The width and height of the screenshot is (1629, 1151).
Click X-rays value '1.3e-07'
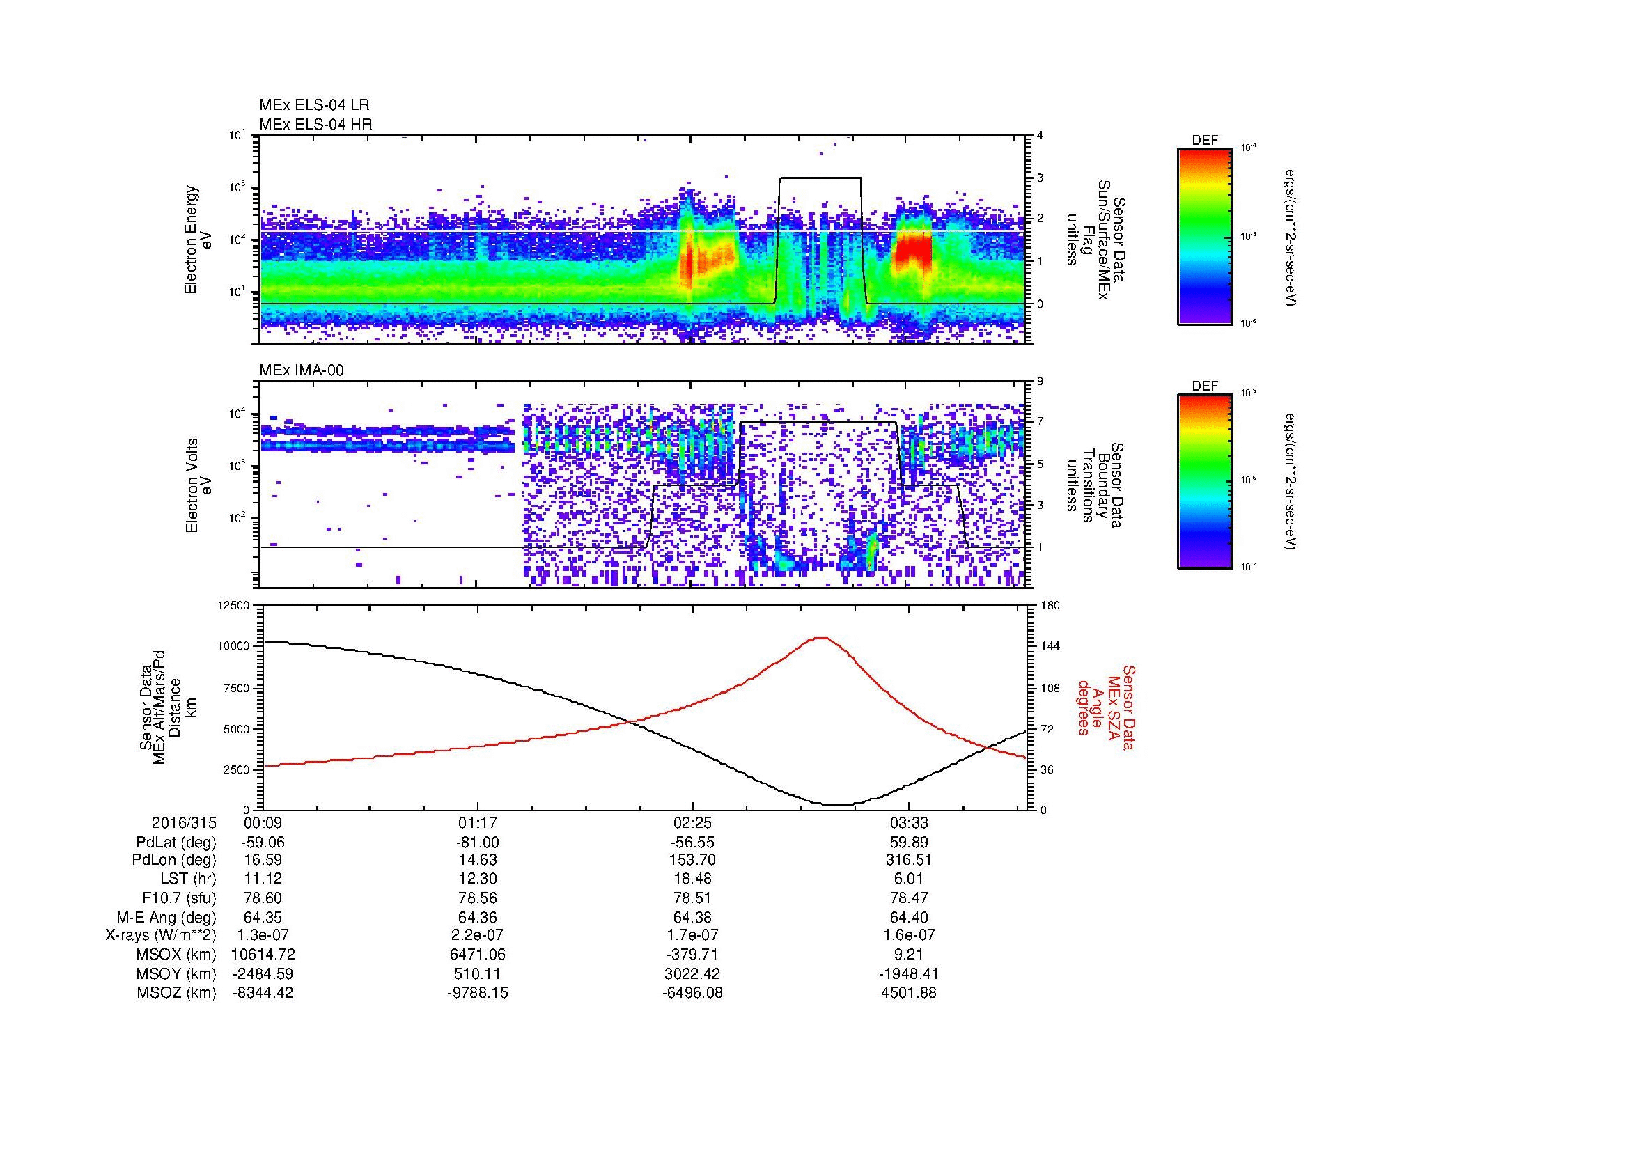tap(263, 935)
